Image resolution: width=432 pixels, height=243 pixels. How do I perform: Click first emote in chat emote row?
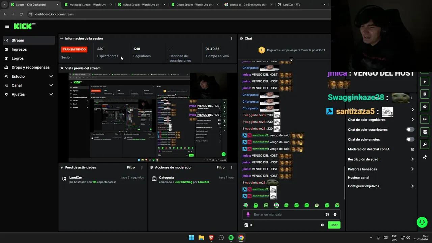(246, 205)
